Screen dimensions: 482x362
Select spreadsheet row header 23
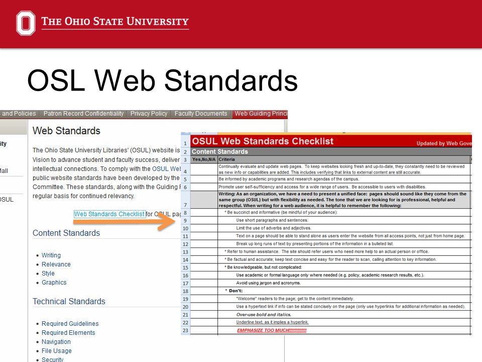[x=185, y=330]
